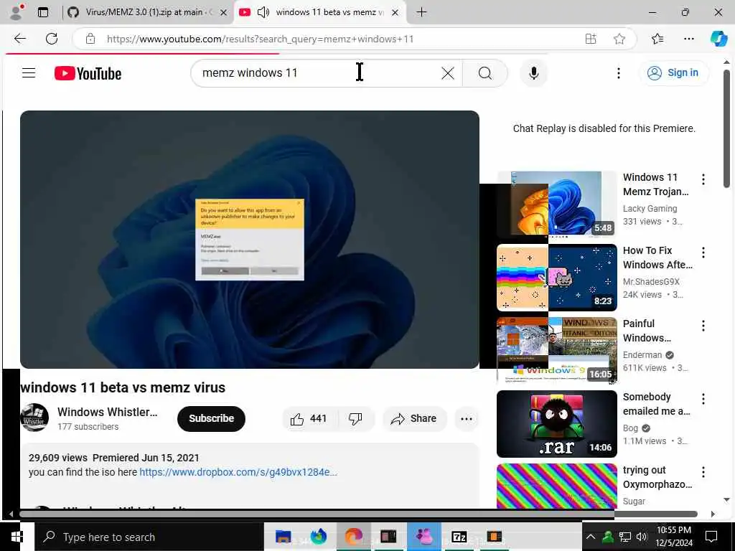
Task: Run search with the magnifier button
Action: coord(485,73)
